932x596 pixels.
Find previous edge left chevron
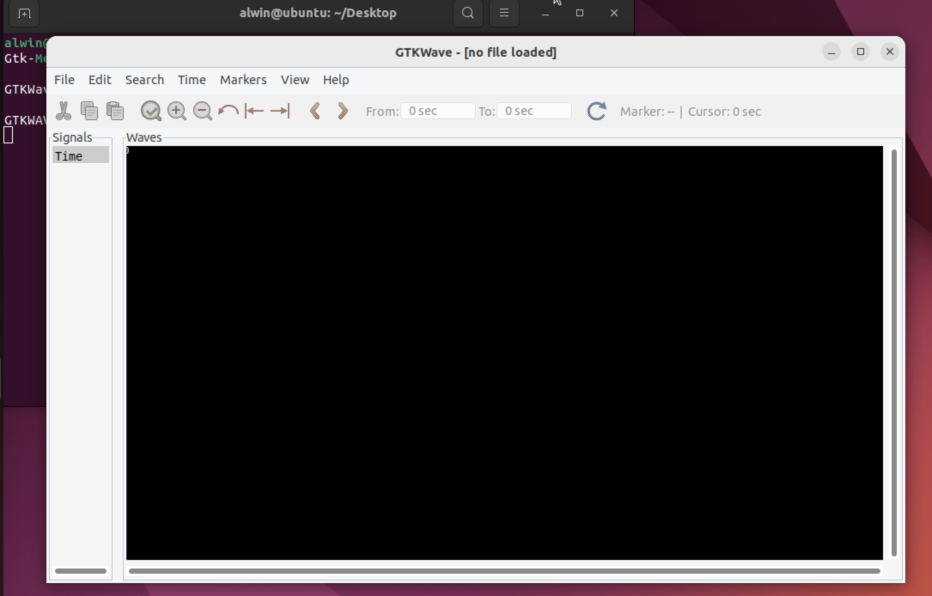point(315,111)
